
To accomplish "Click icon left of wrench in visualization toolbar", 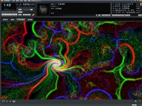I will point(136,101).
